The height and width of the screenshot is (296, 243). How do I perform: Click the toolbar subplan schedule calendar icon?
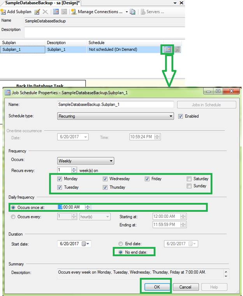click(x=56, y=12)
